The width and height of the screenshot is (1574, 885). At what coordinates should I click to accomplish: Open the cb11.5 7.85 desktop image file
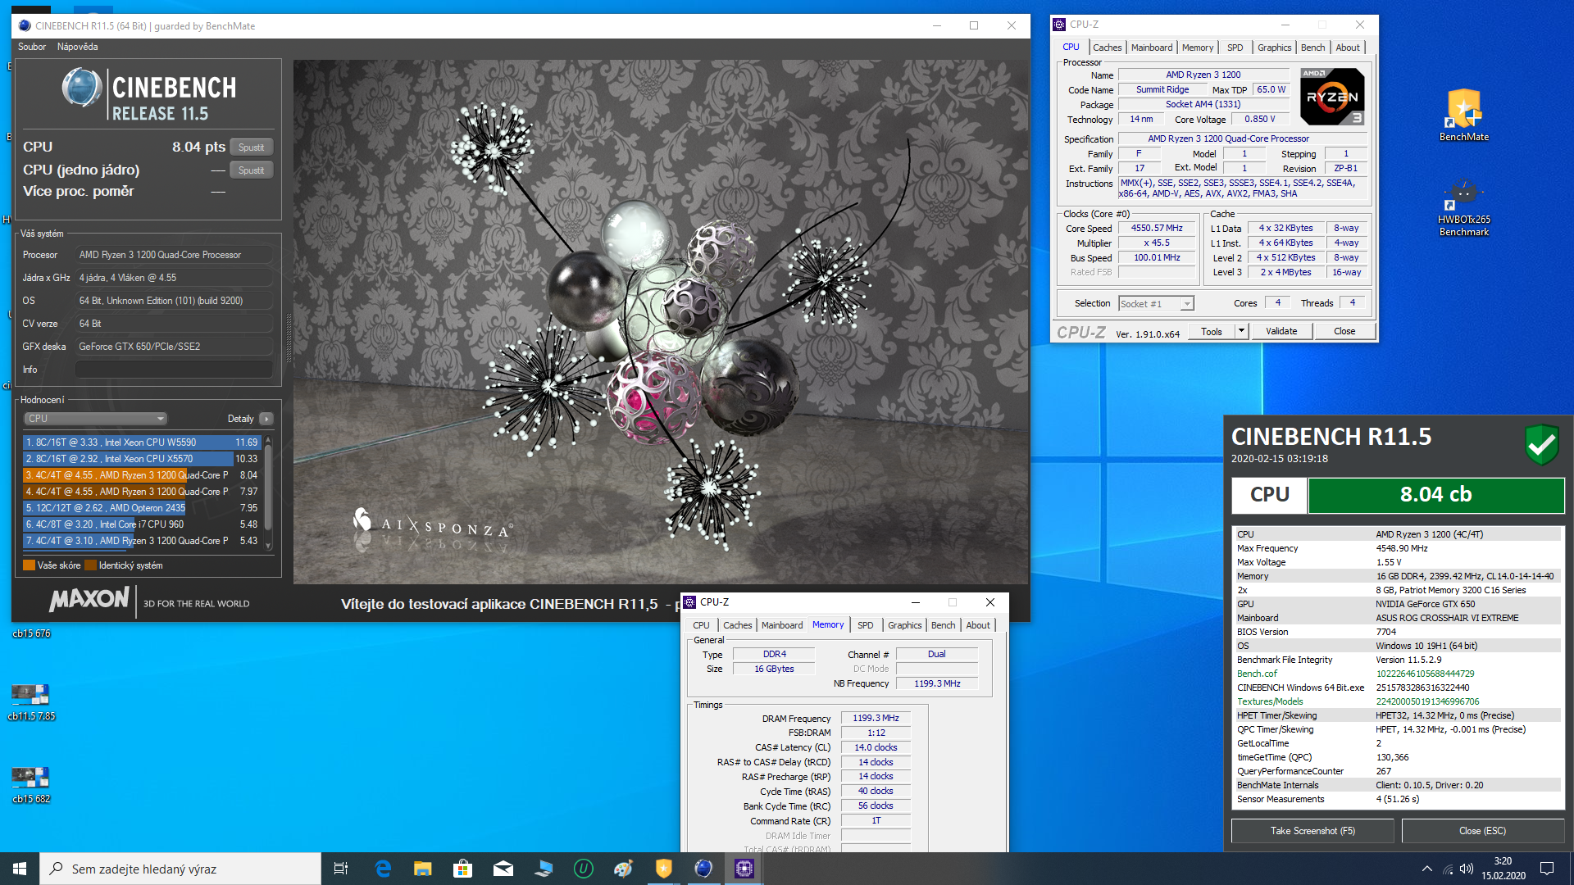pyautogui.click(x=31, y=701)
